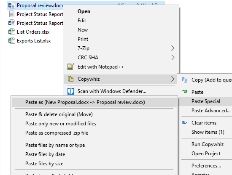Select the first Project Status Report file name
Image resolution: width=232 pixels, height=175 pixels.
[x=40, y=14]
